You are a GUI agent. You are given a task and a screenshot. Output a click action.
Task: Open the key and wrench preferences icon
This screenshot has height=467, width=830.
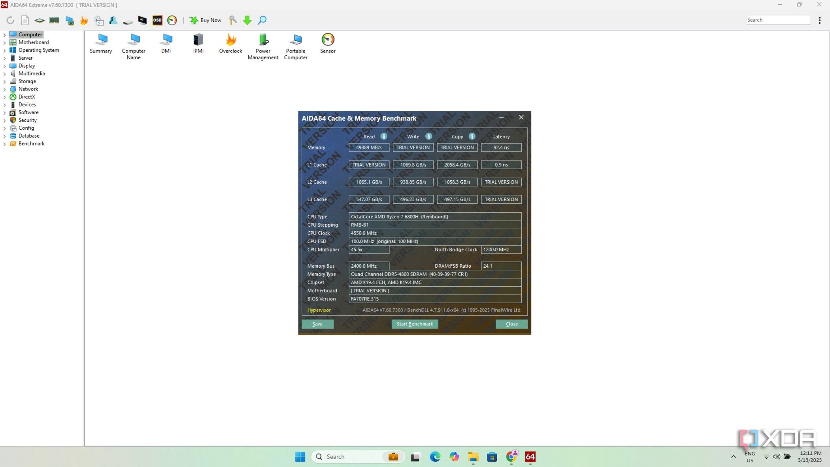tap(233, 20)
